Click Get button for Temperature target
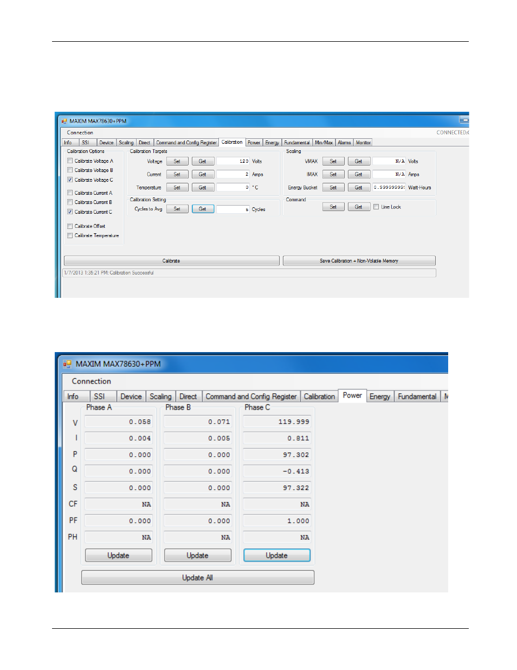 (x=203, y=187)
